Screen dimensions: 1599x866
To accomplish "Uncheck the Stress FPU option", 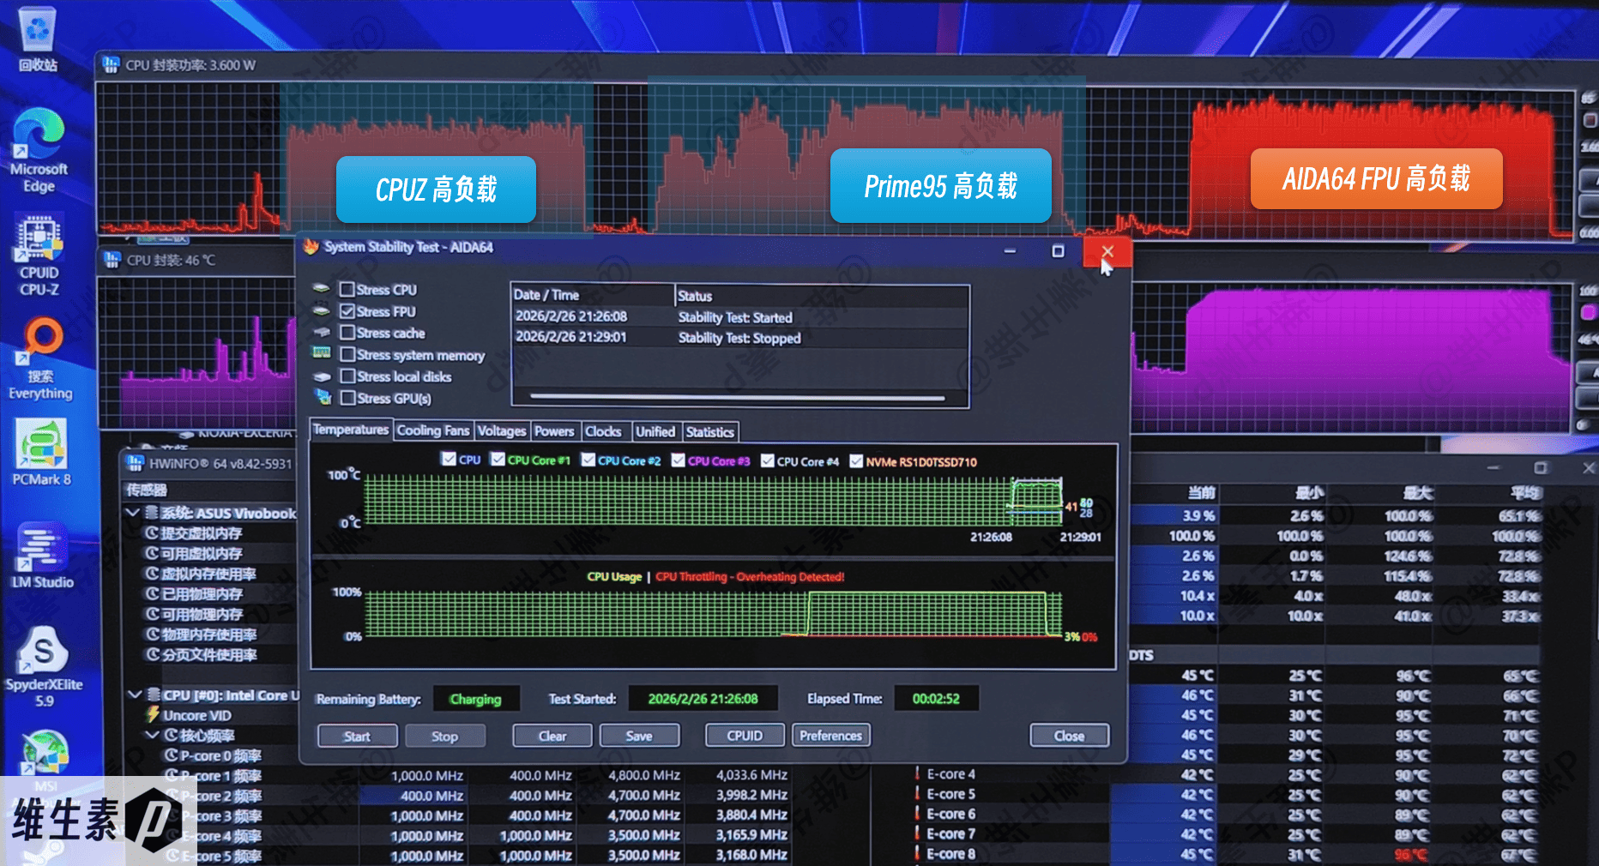I will (347, 311).
